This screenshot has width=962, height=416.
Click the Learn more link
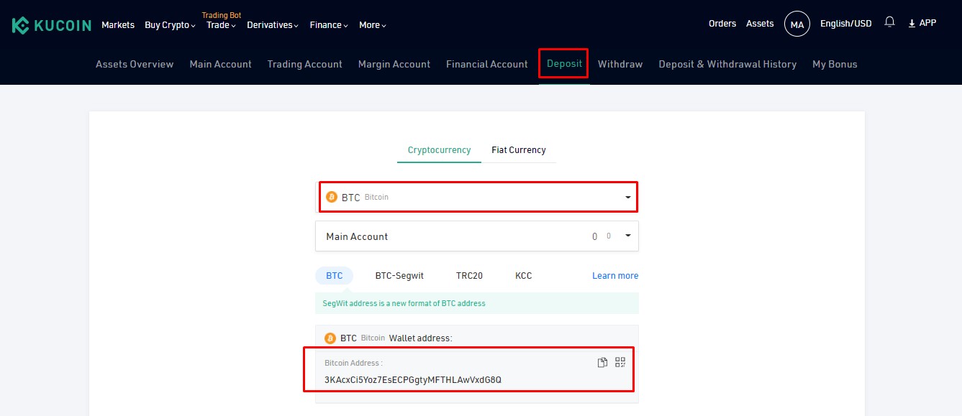point(615,276)
